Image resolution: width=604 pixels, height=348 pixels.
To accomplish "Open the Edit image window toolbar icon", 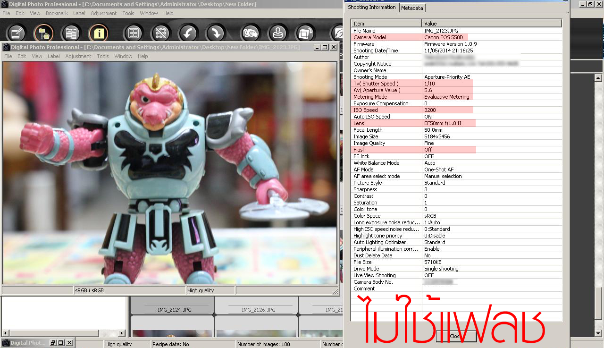I will click(x=16, y=33).
